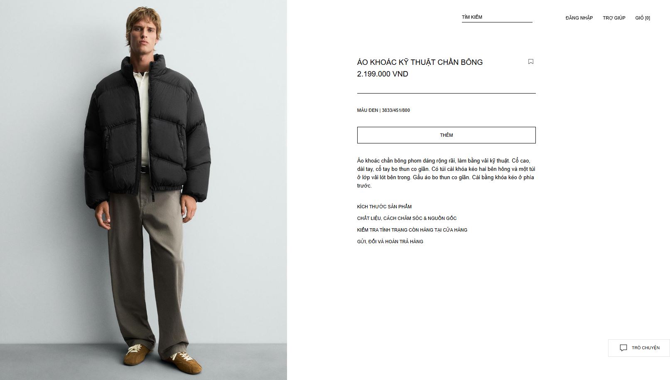Screen dimensions: 670x380
Task: Select the MÀU ĐEN color label
Action: point(368,110)
